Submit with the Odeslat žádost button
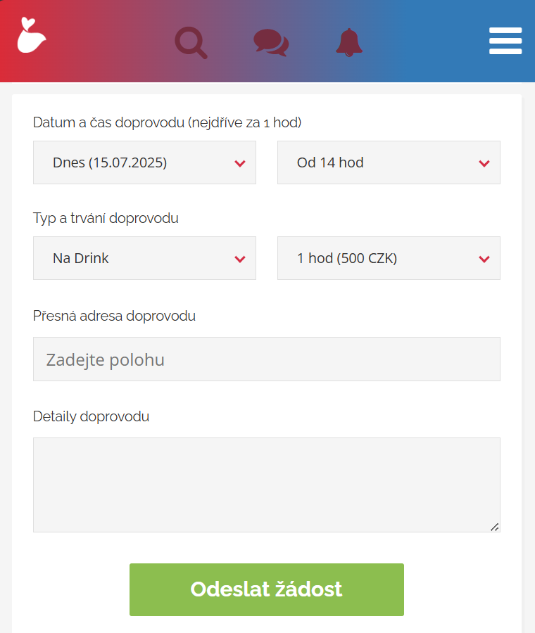The height and width of the screenshot is (633, 535). coord(267,590)
